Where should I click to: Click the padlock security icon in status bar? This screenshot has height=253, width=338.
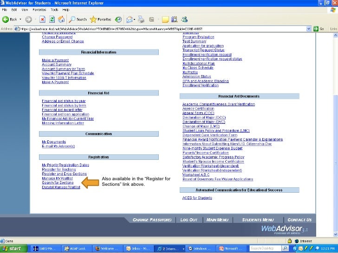(290, 241)
